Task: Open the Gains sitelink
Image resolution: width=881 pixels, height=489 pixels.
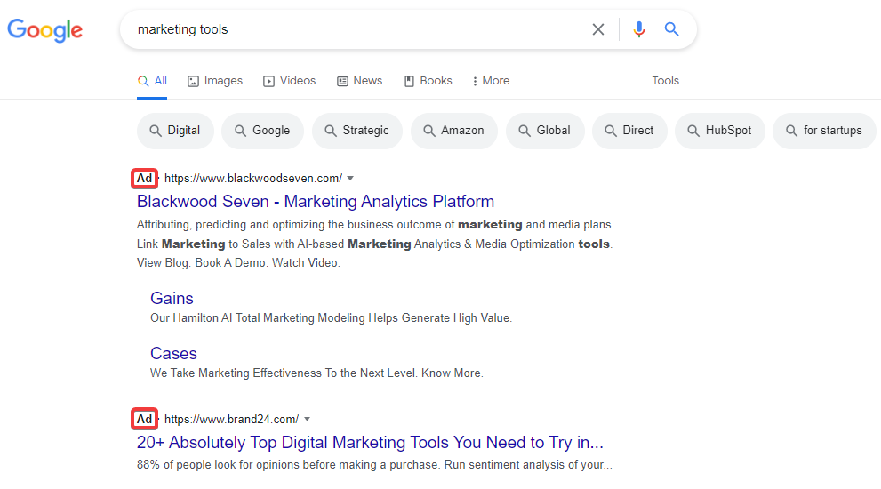Action: 172,299
